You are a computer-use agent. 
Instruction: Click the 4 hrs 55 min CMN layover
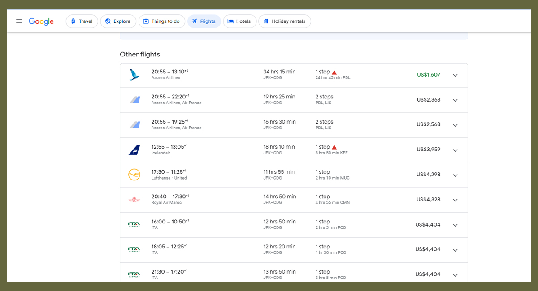332,203
